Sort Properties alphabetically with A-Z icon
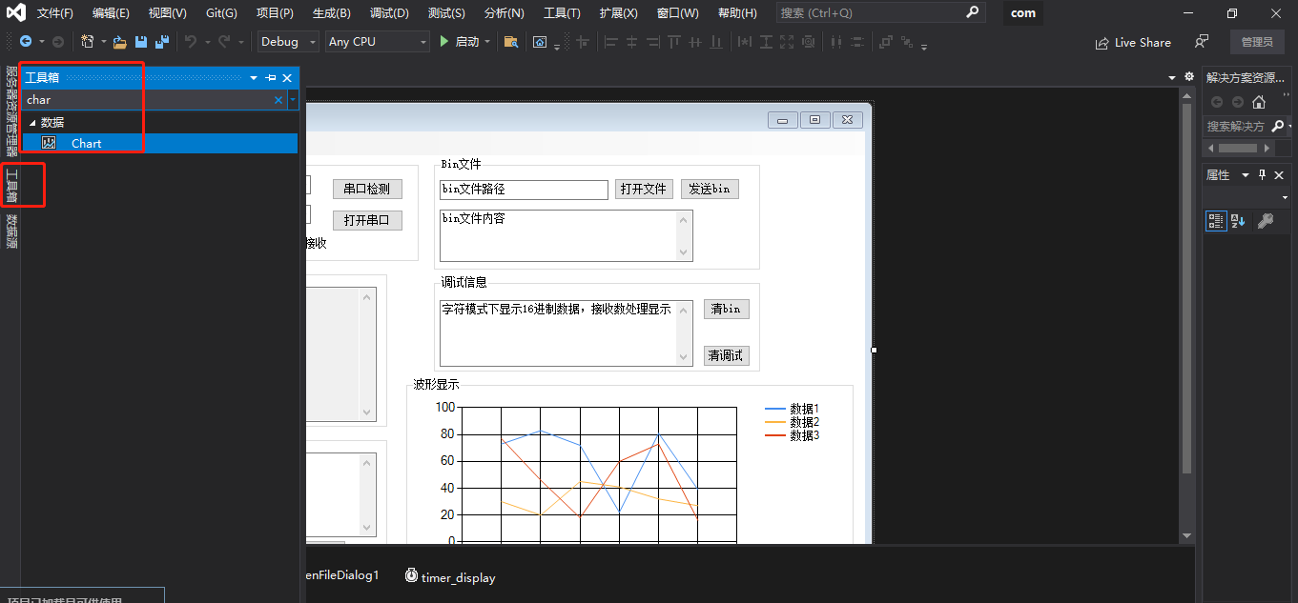1298x603 pixels. click(x=1239, y=221)
